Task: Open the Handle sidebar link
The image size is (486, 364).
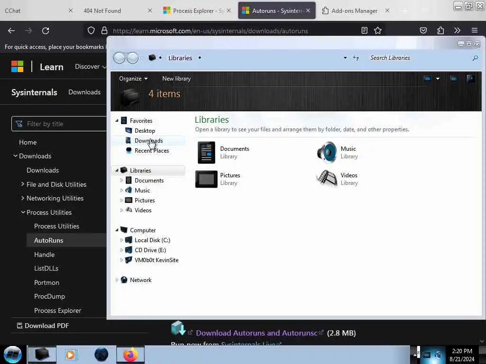Action: click(x=44, y=255)
